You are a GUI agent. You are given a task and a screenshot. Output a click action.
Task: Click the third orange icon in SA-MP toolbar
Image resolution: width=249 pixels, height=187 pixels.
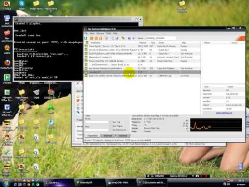tap(101, 38)
